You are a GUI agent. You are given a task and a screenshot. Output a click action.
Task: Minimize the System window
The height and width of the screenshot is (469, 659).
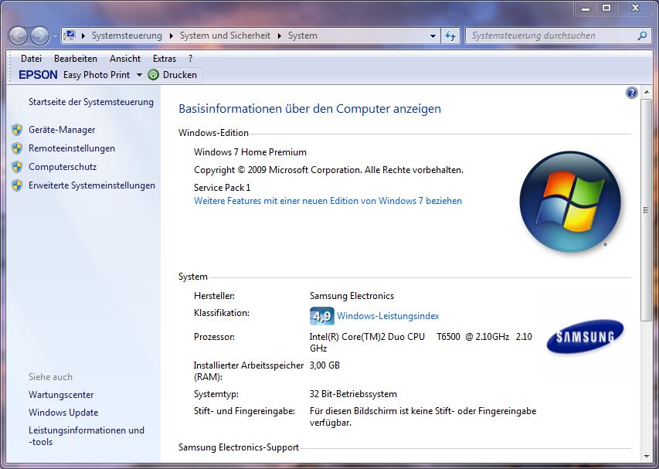pyautogui.click(x=586, y=8)
